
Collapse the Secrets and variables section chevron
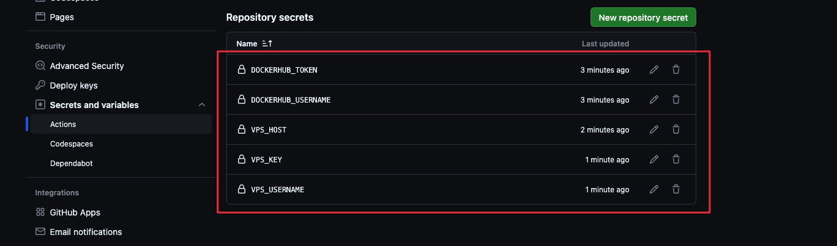[x=202, y=105]
